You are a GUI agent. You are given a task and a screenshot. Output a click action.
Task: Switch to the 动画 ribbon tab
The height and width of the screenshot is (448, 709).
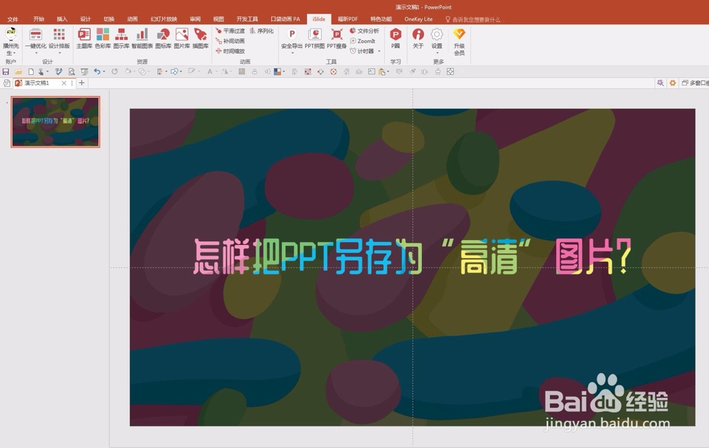[131, 19]
